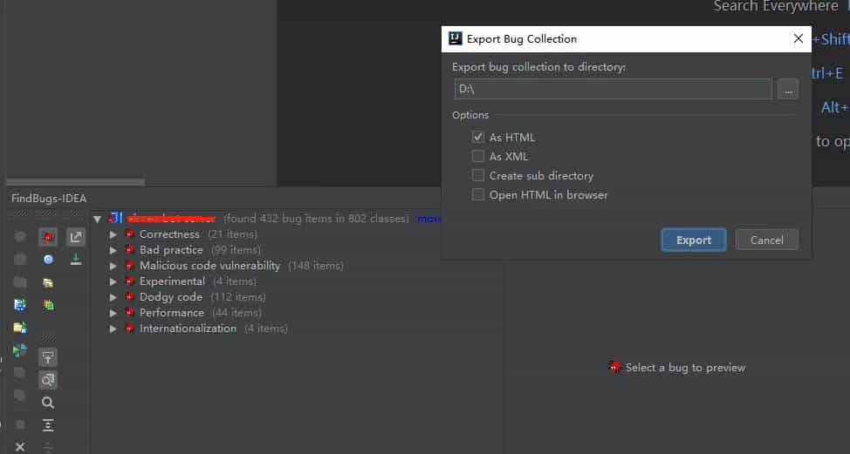
Task: Toggle the scroll to source icon
Action: (48, 357)
